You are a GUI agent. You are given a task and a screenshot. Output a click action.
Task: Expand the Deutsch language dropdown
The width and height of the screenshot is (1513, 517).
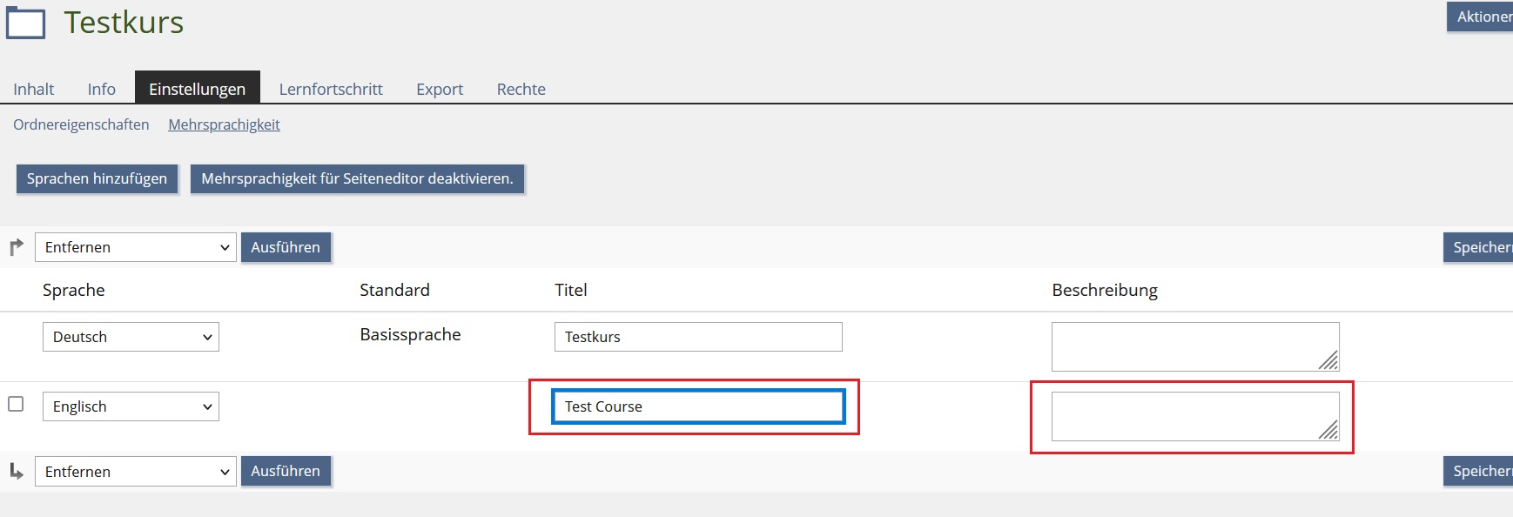tap(131, 337)
